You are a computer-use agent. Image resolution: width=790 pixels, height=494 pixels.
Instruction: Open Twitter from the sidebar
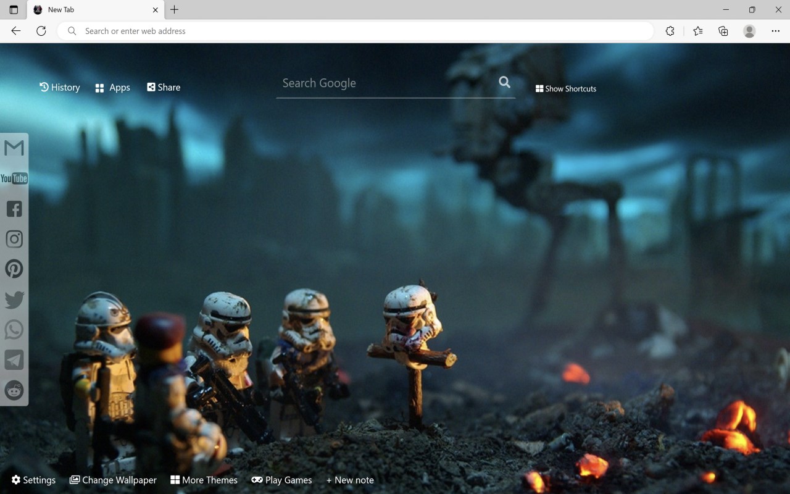pos(14,299)
